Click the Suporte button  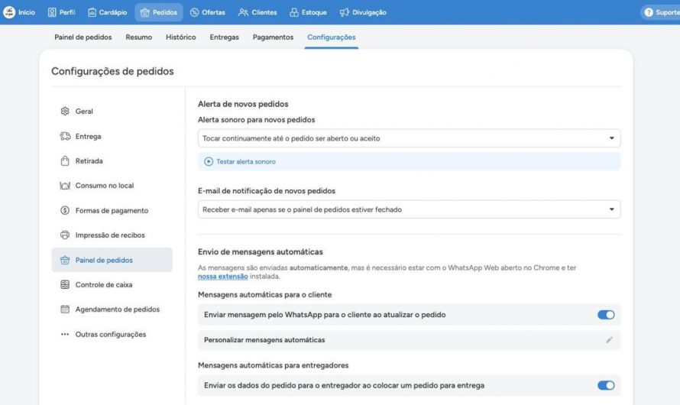tap(660, 12)
